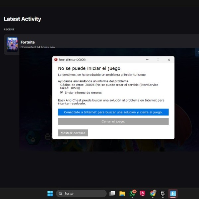The width and height of the screenshot is (199, 199).
Task: Click the "Error al iniciar (20006)" title bar
Action: pyautogui.click(x=99, y=60)
